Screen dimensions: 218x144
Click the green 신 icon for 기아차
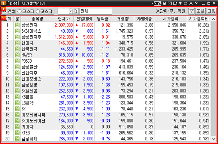[17, 127]
